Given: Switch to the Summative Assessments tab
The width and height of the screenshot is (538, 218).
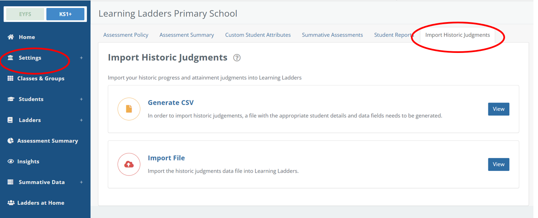Looking at the screenshot, I should 332,35.
